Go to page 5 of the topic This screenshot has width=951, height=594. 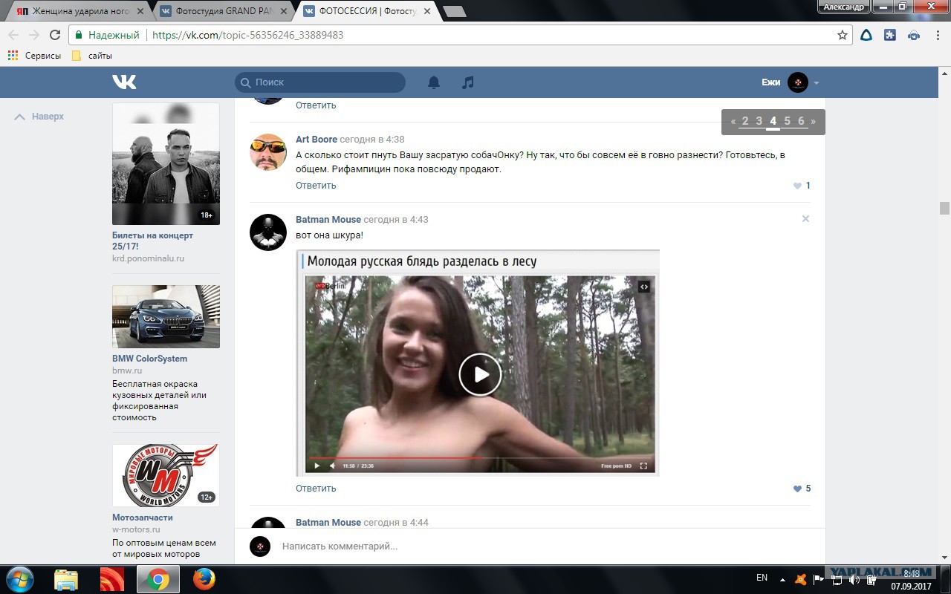tap(788, 121)
